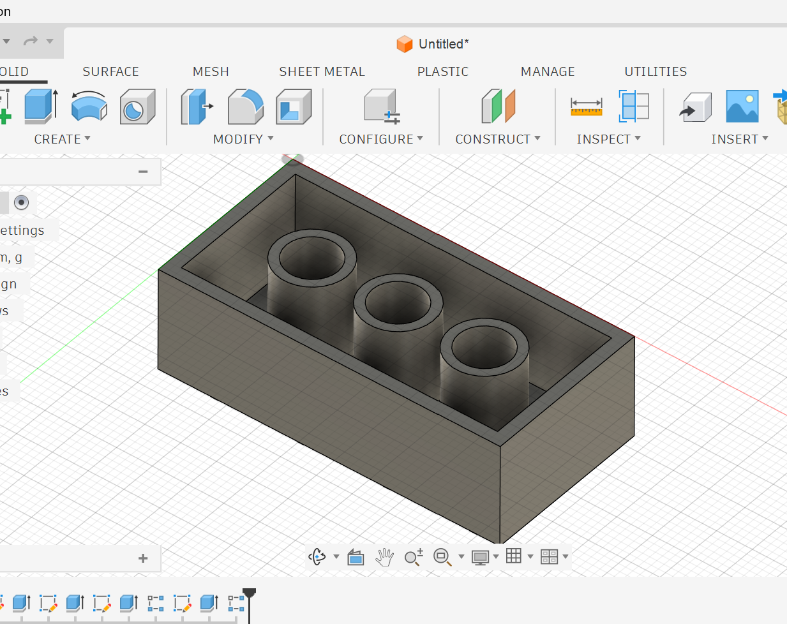Select the first rectangular pattern in timeline

156,603
